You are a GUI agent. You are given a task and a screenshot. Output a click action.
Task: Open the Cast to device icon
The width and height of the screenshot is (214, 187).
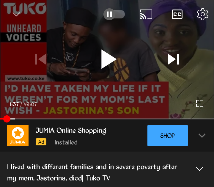point(146,14)
